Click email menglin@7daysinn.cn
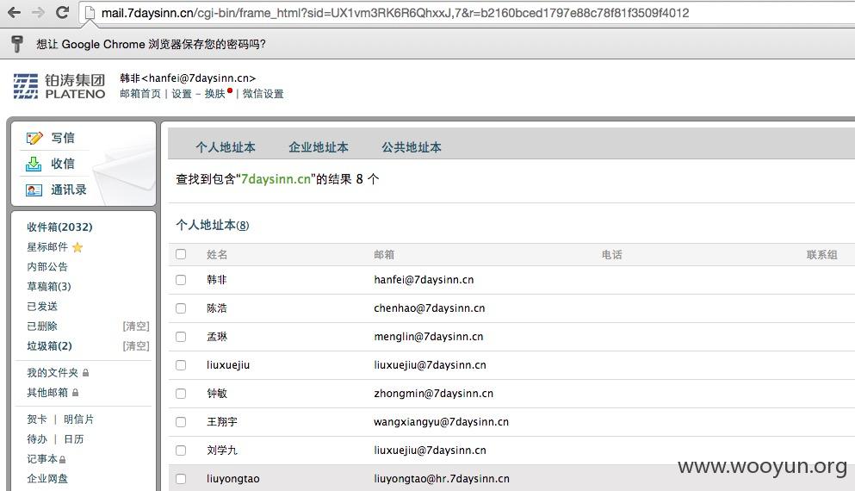The width and height of the screenshot is (855, 491). click(x=429, y=337)
